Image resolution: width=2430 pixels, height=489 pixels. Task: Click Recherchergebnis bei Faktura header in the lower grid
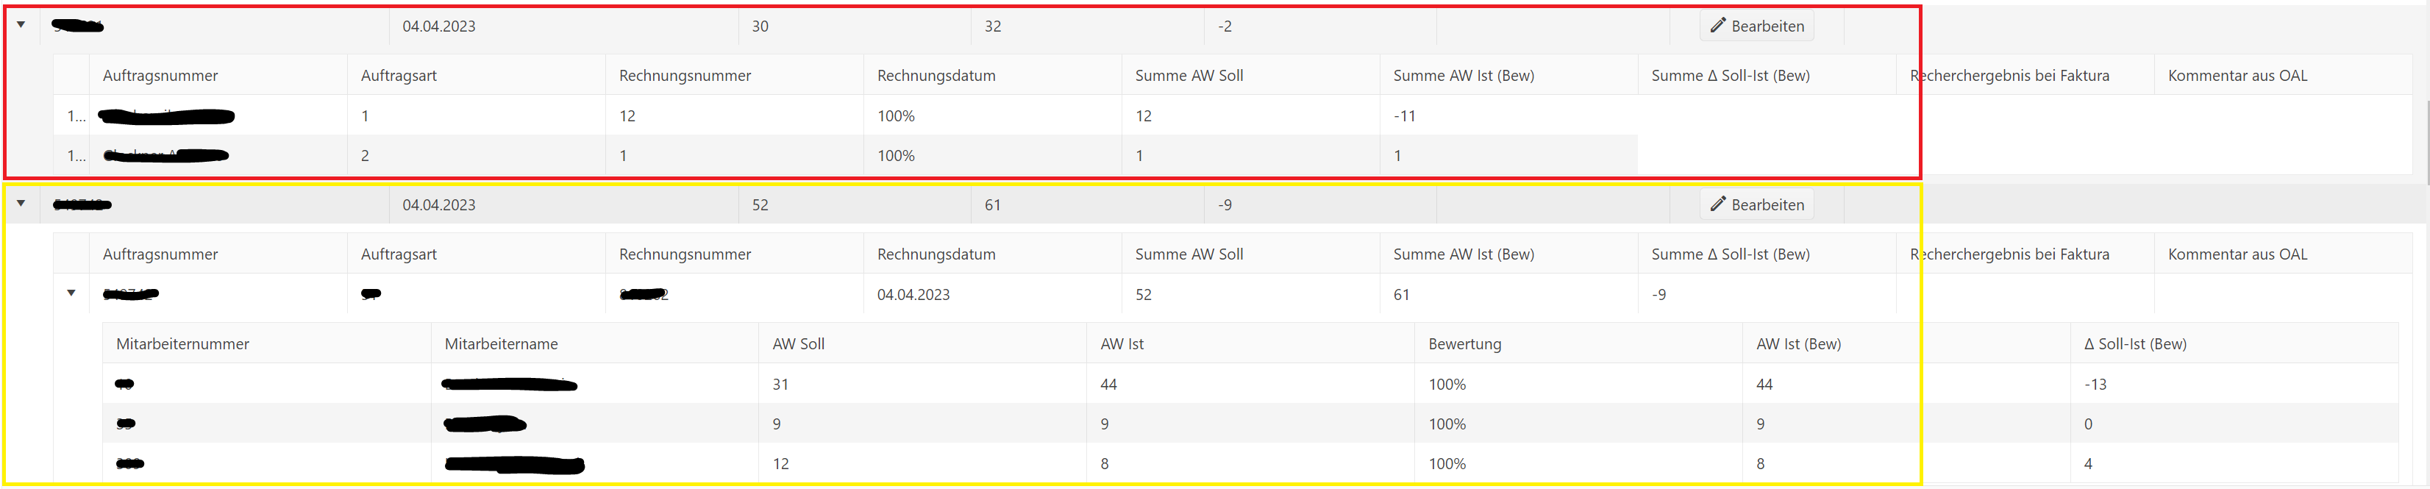click(2009, 254)
